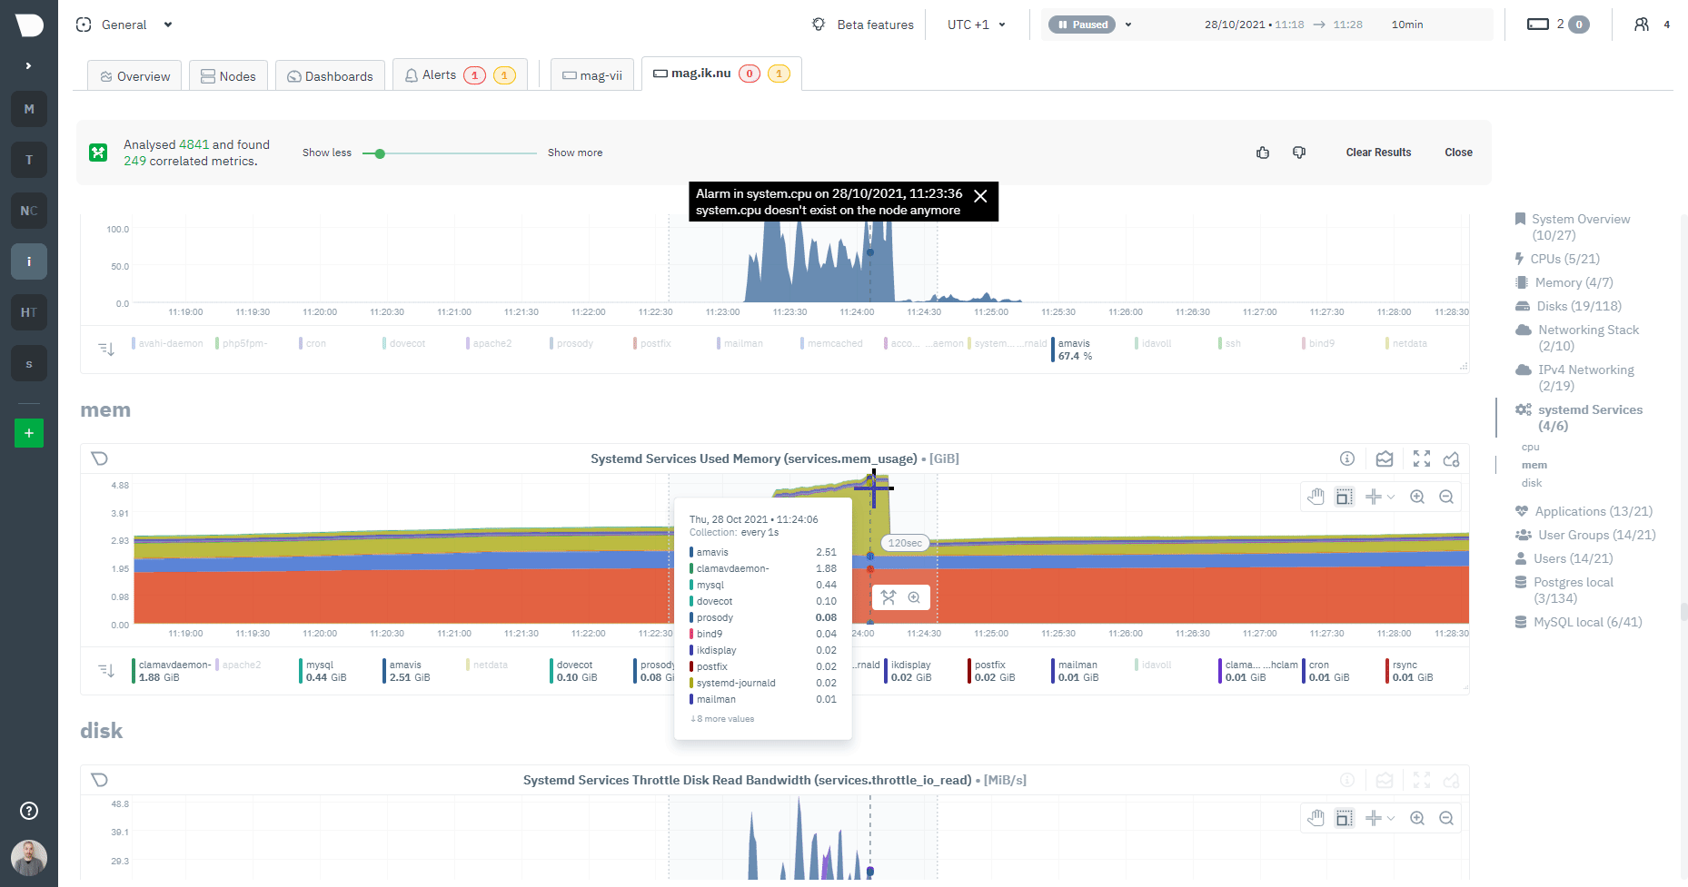Click Clear Results
The image size is (1688, 887).
(x=1378, y=153)
